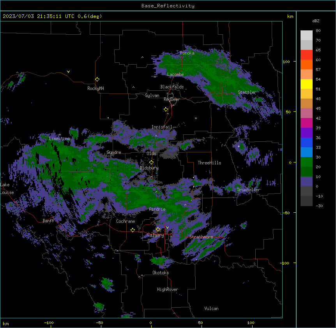Click the Innisfail town label

[162, 127]
